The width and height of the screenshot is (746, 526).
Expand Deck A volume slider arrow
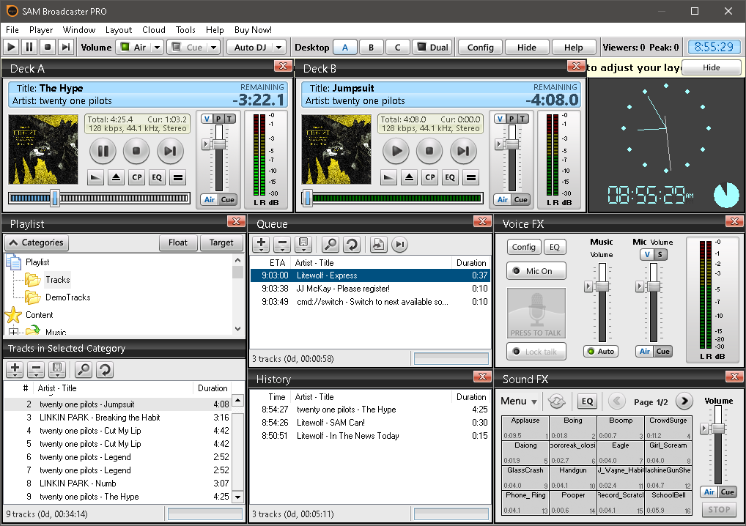(205, 144)
